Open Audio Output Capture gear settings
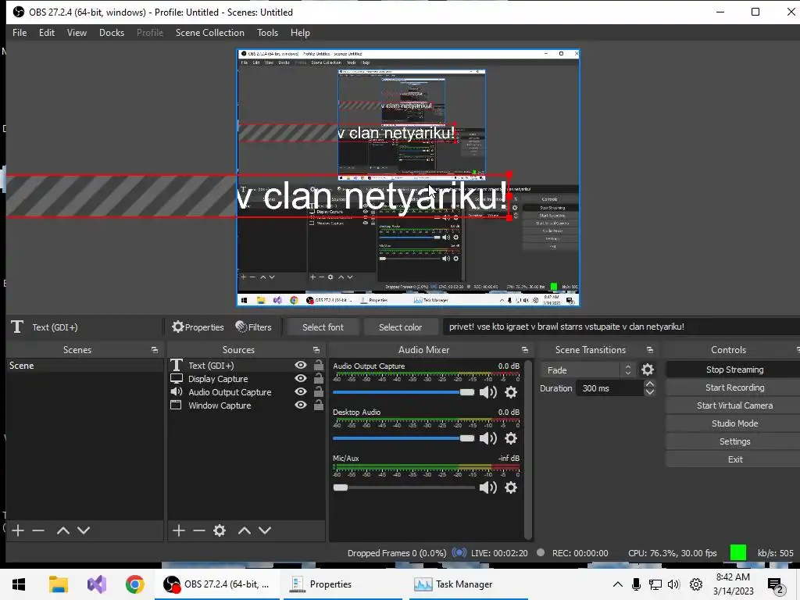Image resolution: width=800 pixels, height=600 pixels. 511,392
